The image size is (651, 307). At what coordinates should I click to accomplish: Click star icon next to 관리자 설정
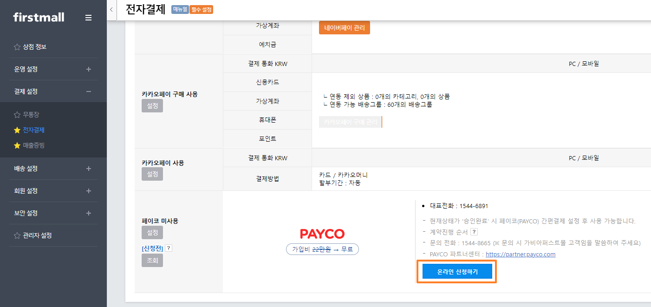pos(17,235)
